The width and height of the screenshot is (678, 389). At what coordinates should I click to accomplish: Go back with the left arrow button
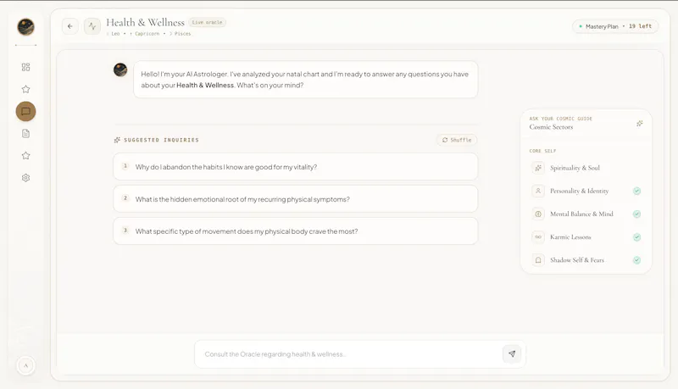point(70,26)
